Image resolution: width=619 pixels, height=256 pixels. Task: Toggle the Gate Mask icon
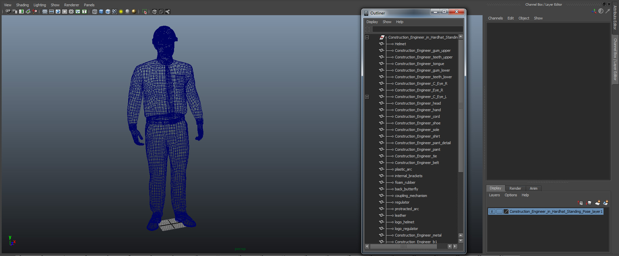point(65,12)
